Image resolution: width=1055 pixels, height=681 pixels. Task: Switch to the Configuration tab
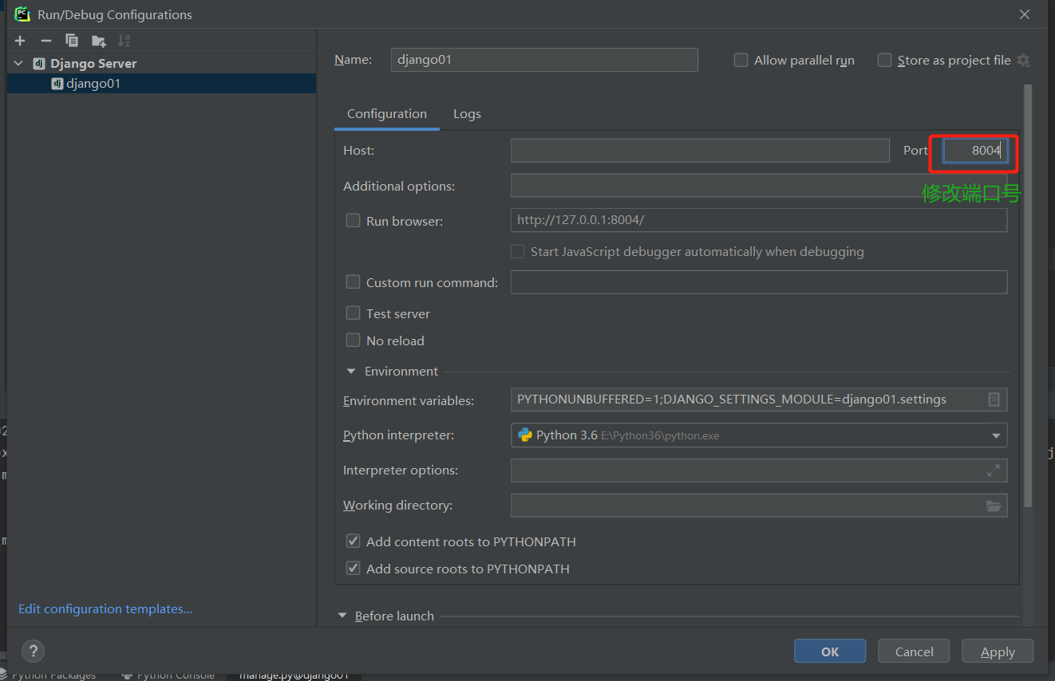pyautogui.click(x=387, y=114)
